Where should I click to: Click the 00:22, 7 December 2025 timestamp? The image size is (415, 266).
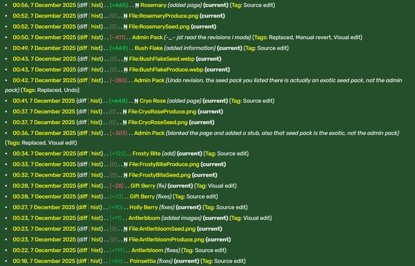tap(44, 251)
